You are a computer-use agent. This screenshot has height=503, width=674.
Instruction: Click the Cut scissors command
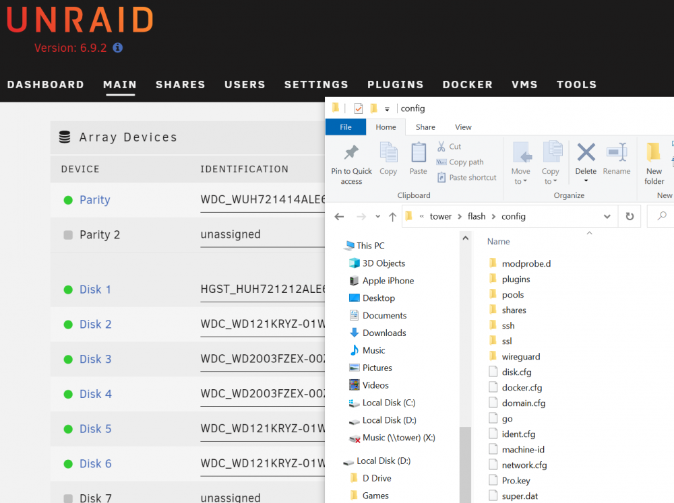coord(449,147)
